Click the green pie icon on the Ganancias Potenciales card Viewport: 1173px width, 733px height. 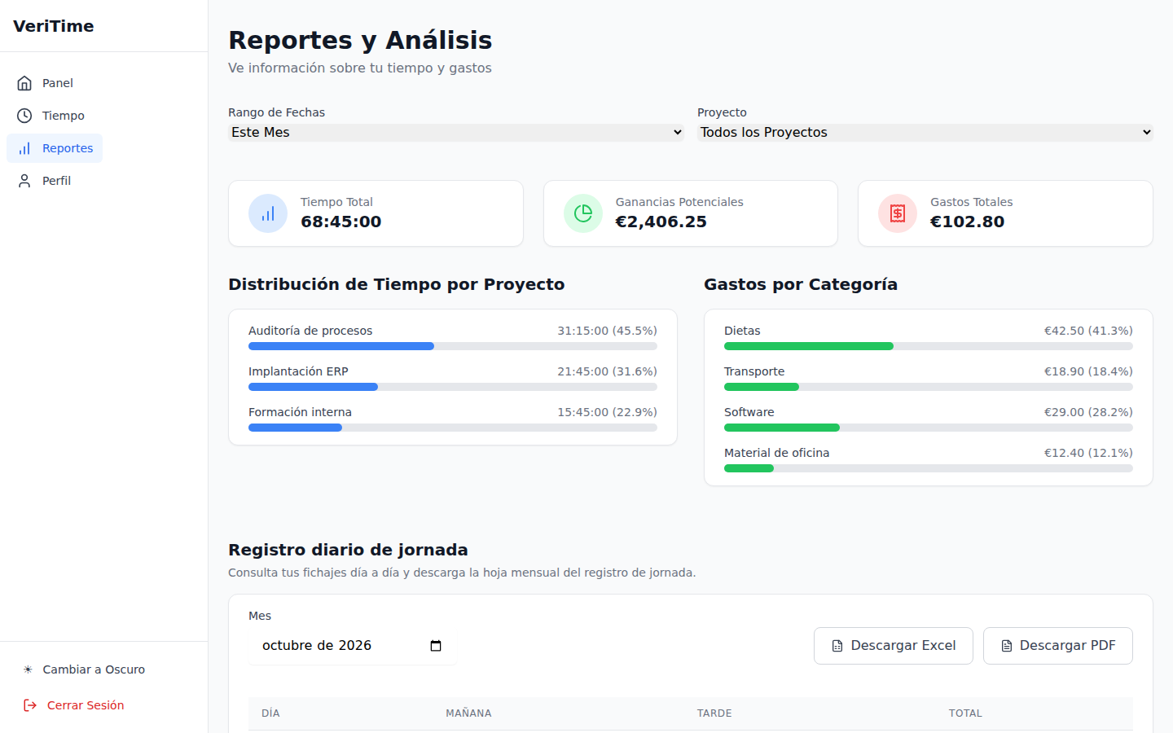583,213
